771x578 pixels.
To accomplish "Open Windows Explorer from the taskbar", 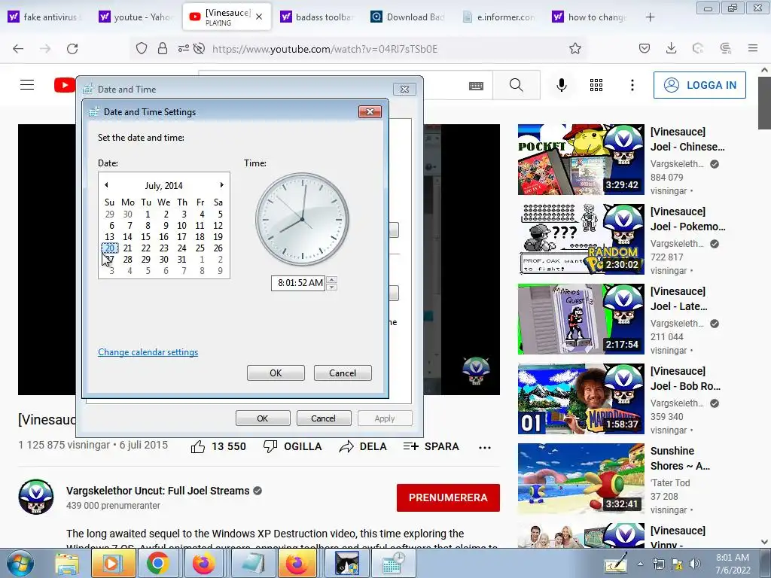I will tap(67, 564).
